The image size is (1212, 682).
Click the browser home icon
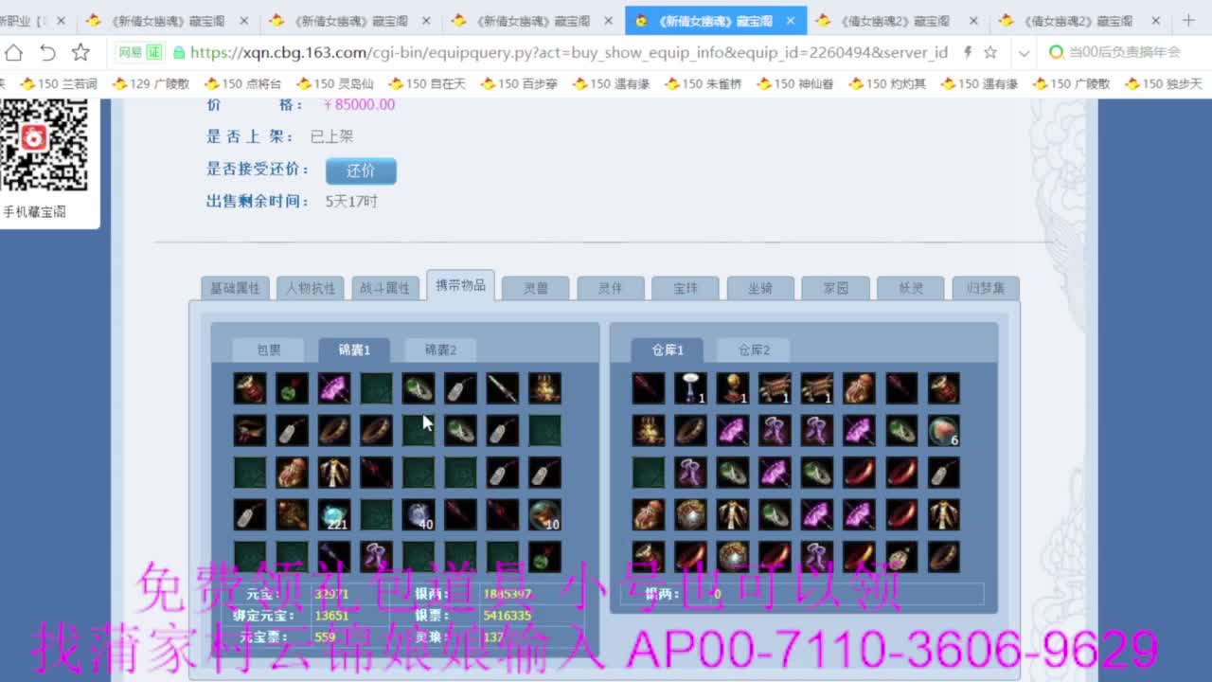click(x=14, y=52)
